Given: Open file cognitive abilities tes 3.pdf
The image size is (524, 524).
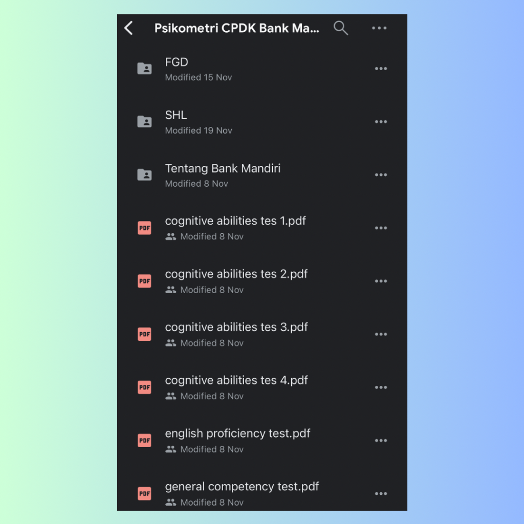Looking at the screenshot, I should click(x=236, y=327).
